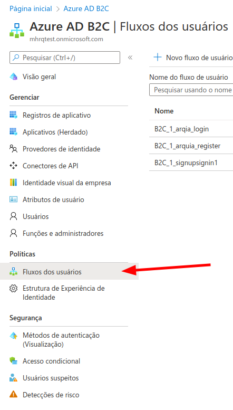The width and height of the screenshot is (233, 410).
Task: Click the Estrutura de Experiência gear icon
Action: point(13,289)
